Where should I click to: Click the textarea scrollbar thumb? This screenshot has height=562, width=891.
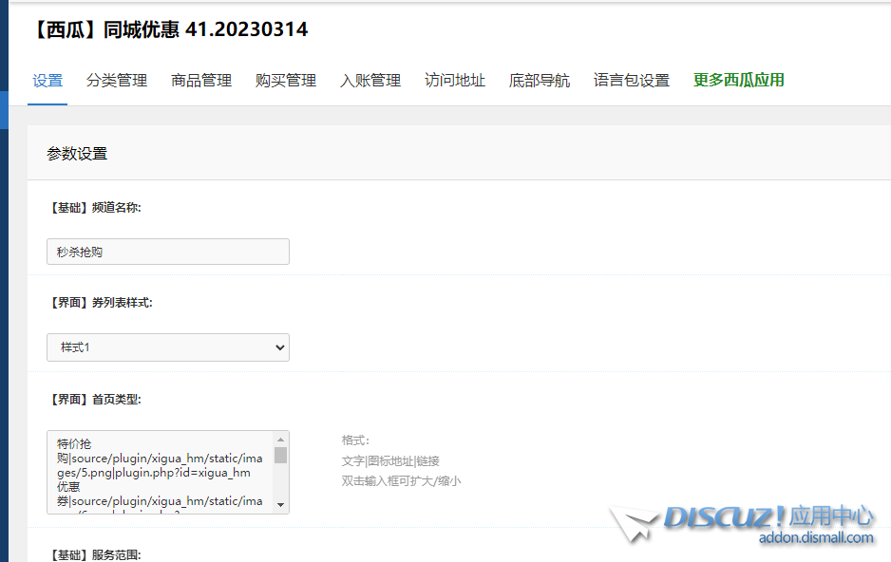point(281,456)
